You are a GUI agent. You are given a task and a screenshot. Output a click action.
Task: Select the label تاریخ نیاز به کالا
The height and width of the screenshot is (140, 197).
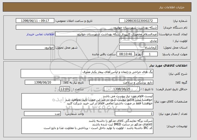tap(73, 82)
